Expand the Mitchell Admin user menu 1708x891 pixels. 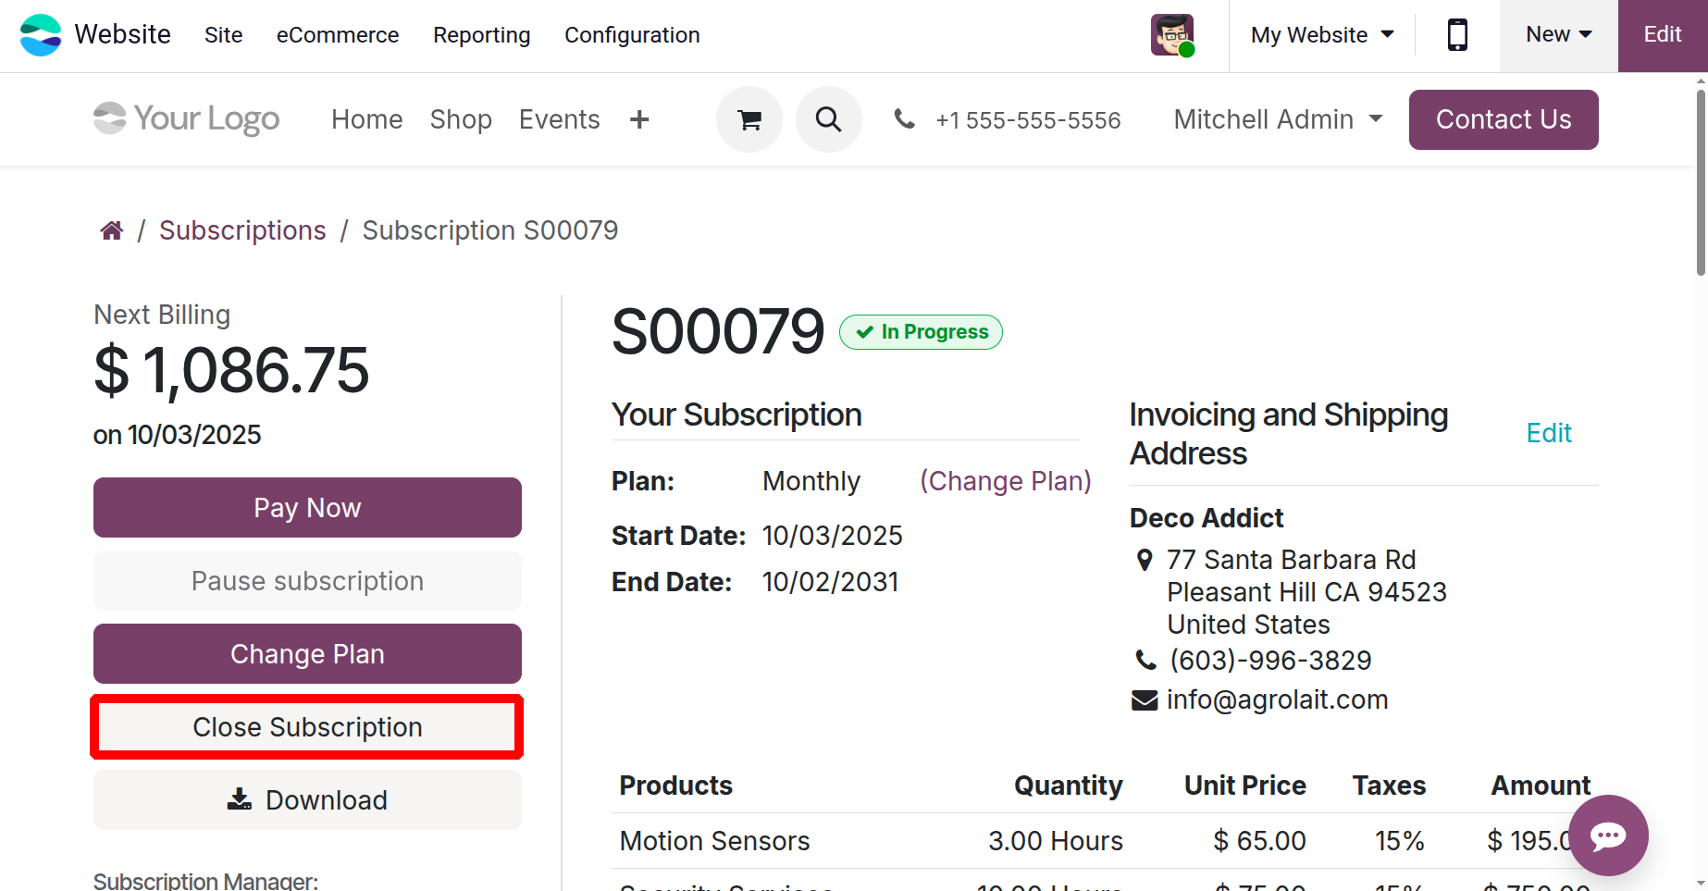point(1278,119)
